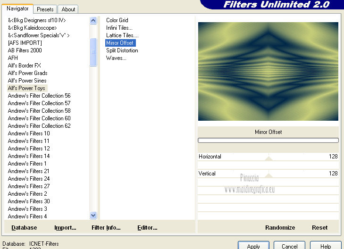Click Randomize to randomize settings
The image size is (344, 249).
coord(280,228)
